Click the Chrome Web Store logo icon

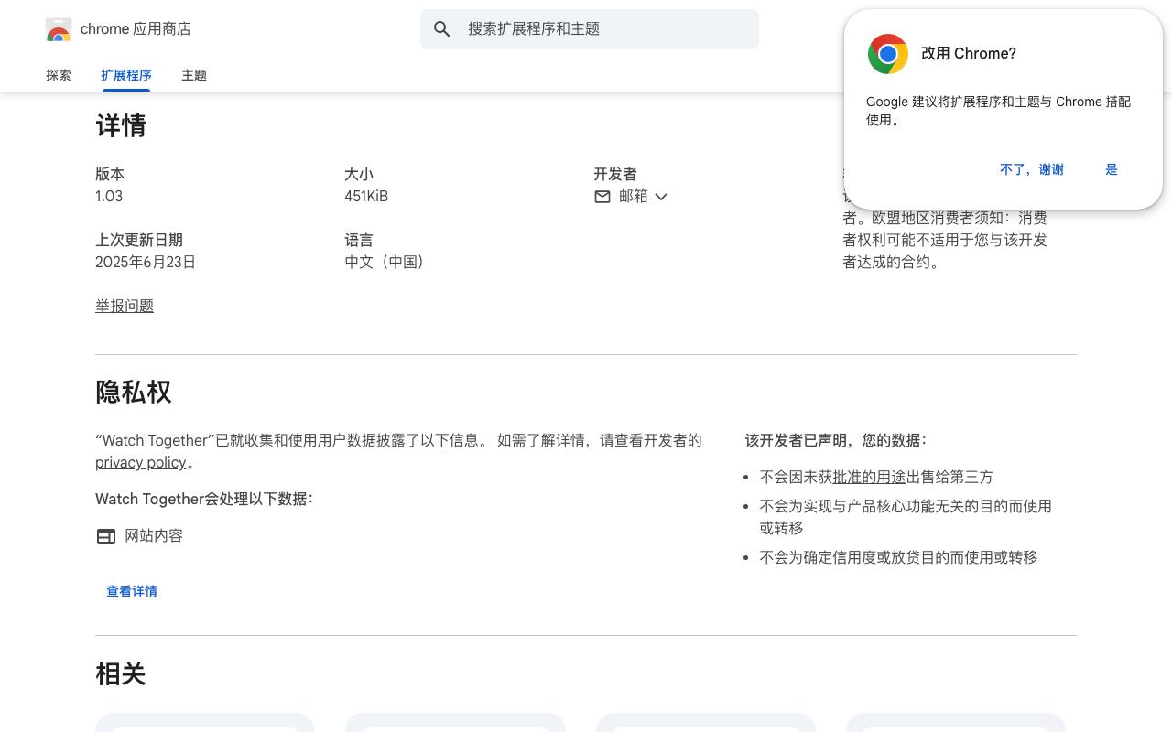pyautogui.click(x=59, y=29)
